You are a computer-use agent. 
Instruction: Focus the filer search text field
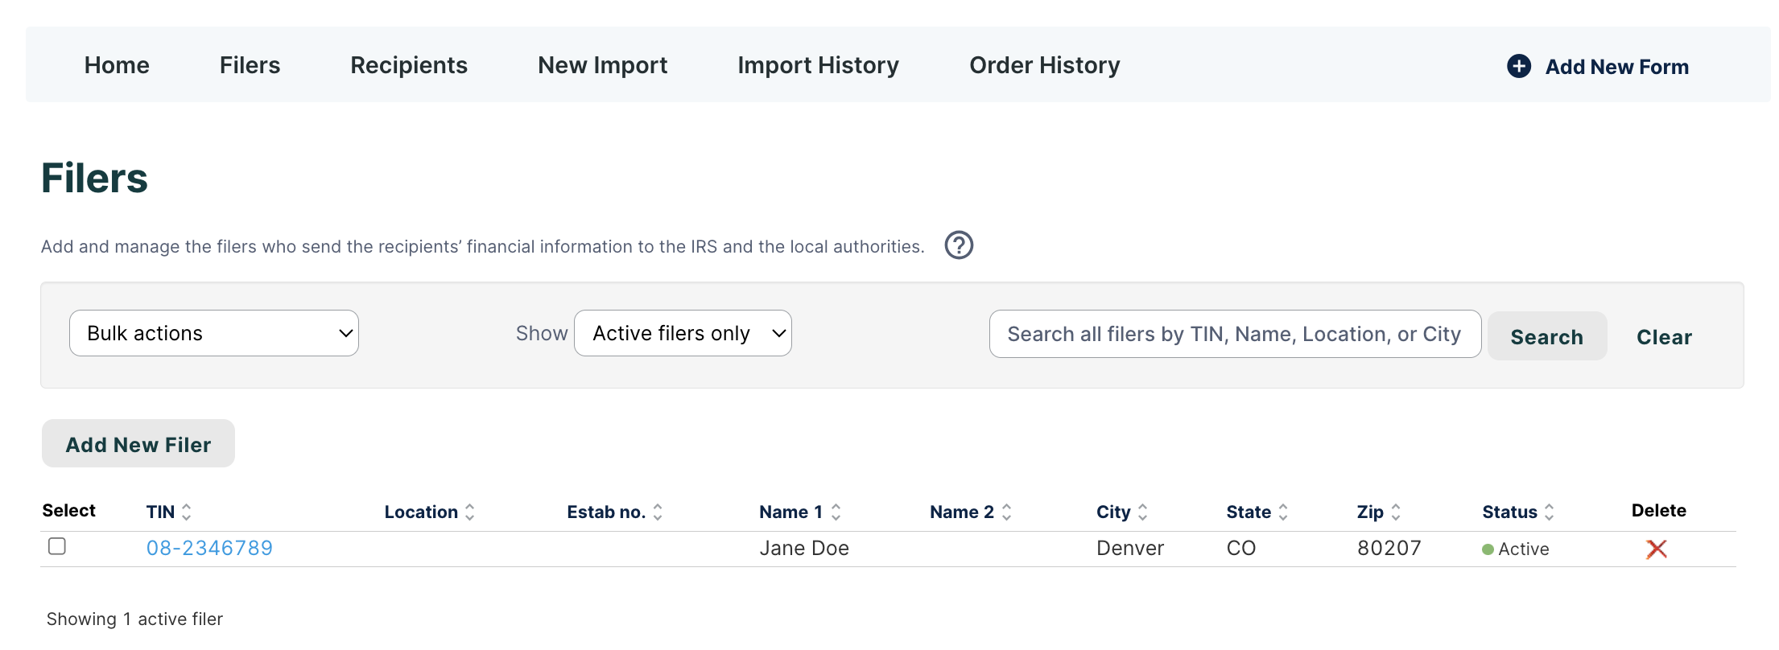click(1235, 334)
